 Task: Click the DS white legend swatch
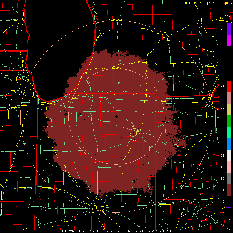pos(229,155)
